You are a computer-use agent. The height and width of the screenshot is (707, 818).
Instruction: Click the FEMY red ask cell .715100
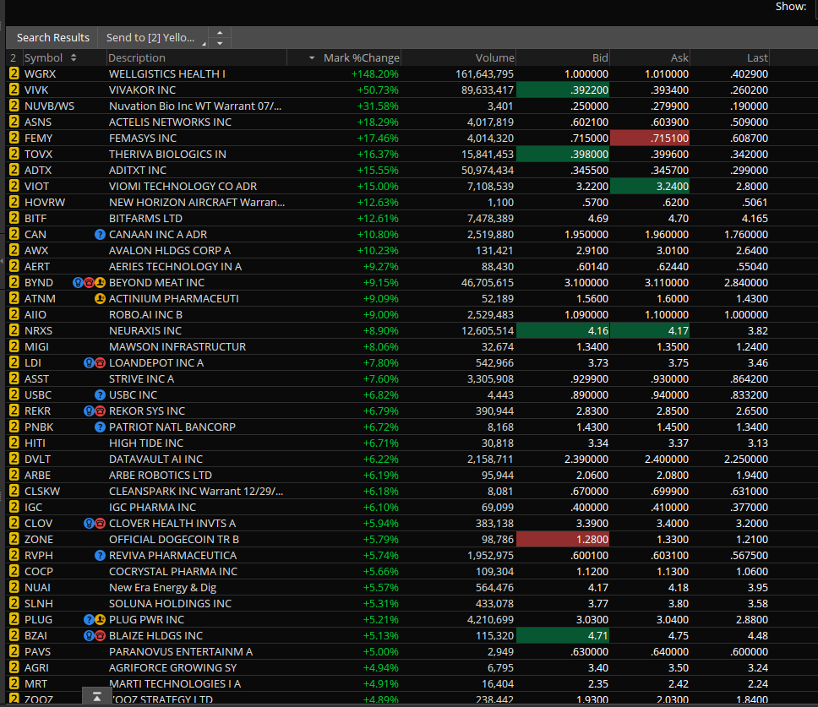click(x=650, y=139)
